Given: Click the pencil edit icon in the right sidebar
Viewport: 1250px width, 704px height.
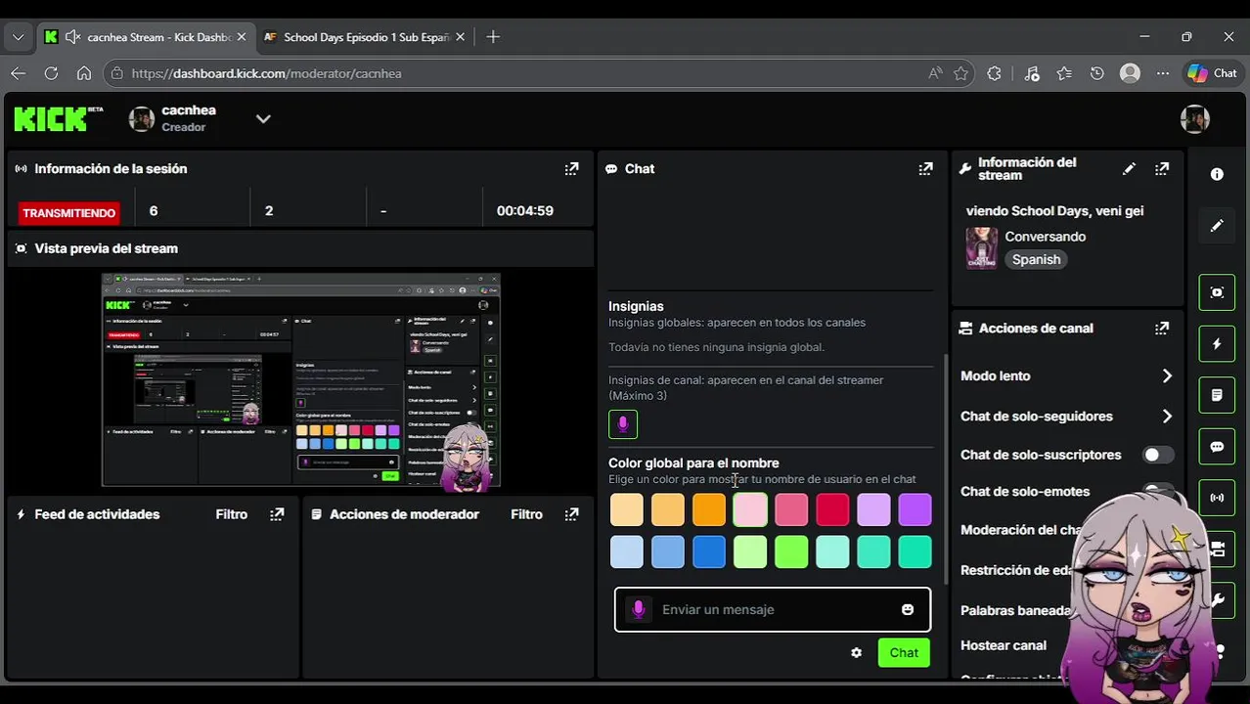Looking at the screenshot, I should pos(1217,225).
